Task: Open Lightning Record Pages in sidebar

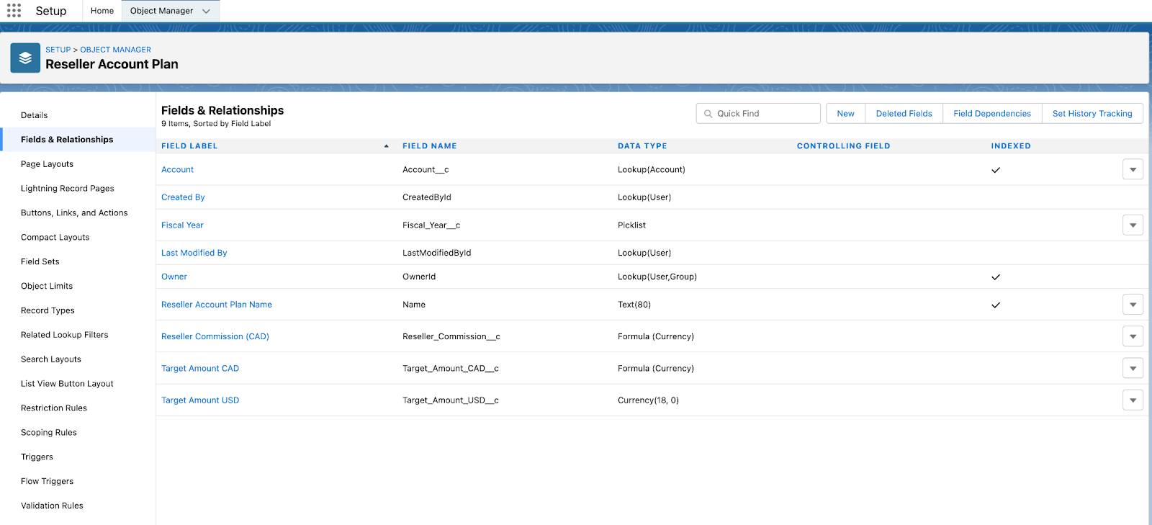Action: coord(68,189)
